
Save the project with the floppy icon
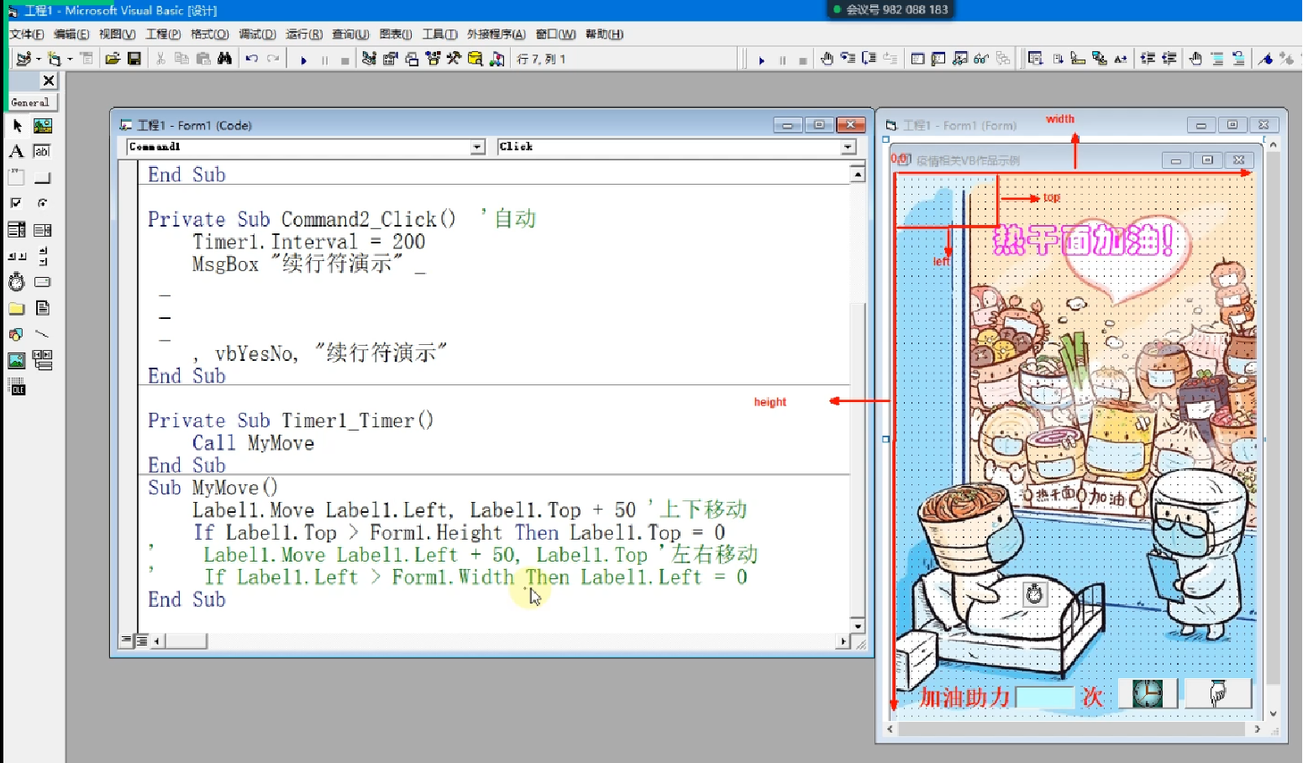pos(134,59)
